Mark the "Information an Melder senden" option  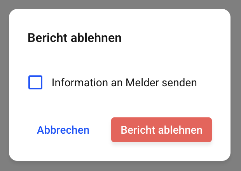35,82
